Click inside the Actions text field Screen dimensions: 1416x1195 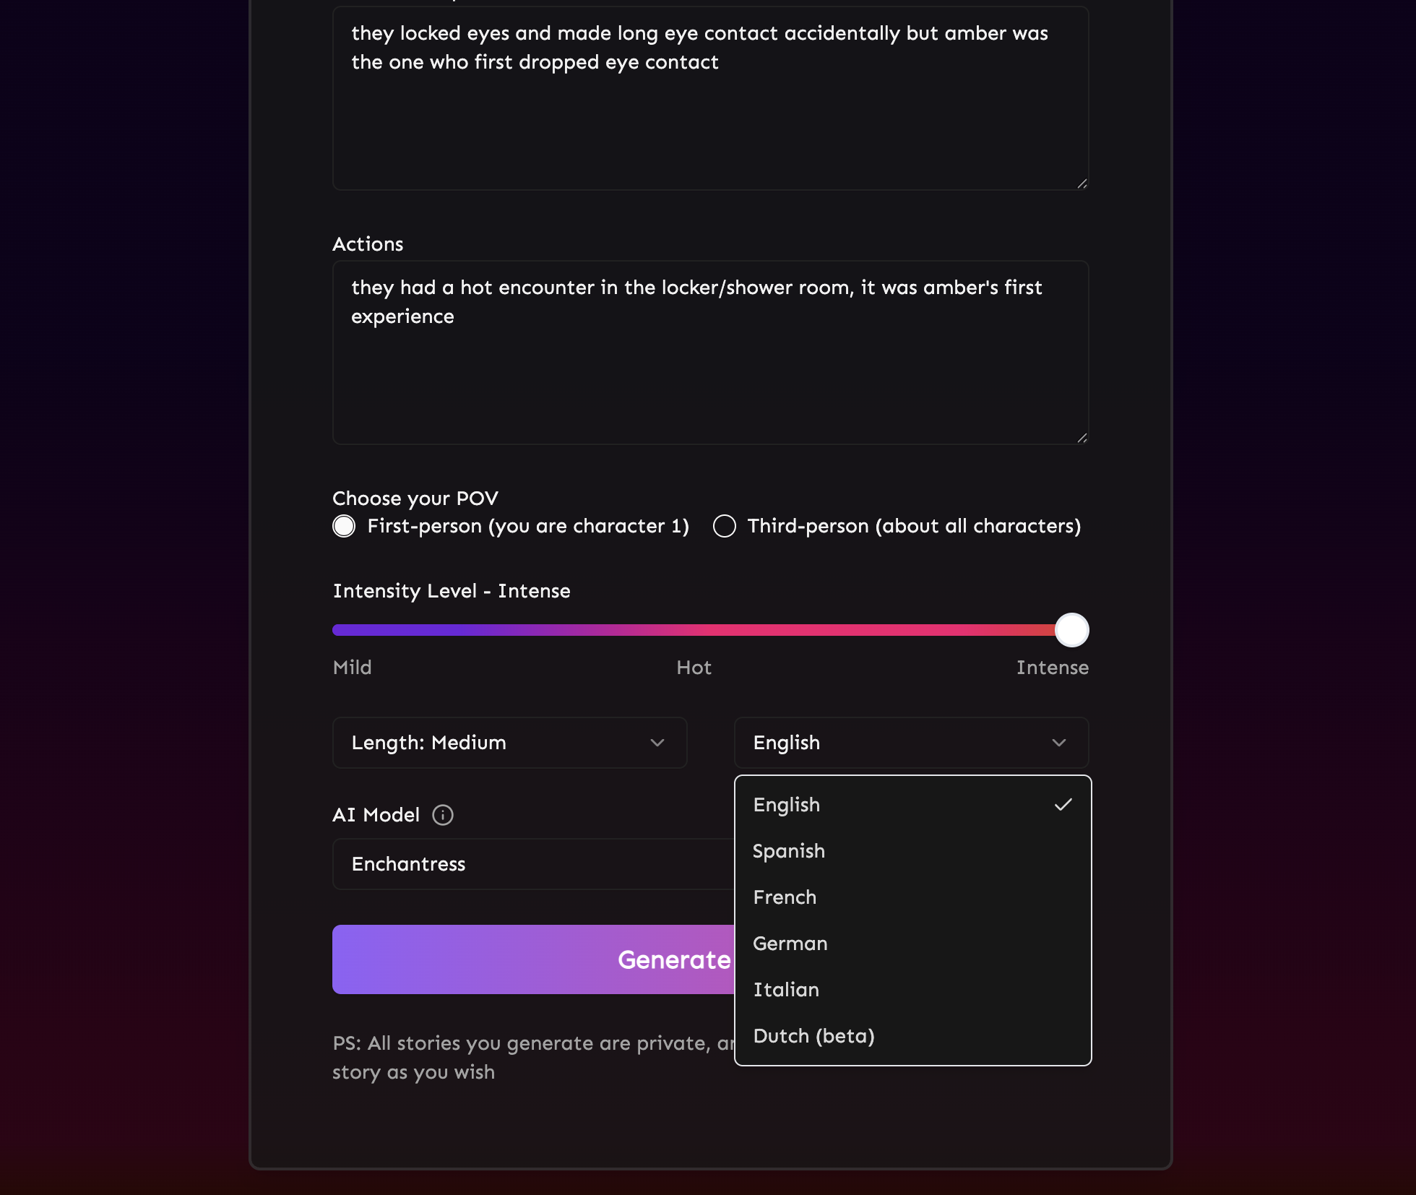[710, 353]
